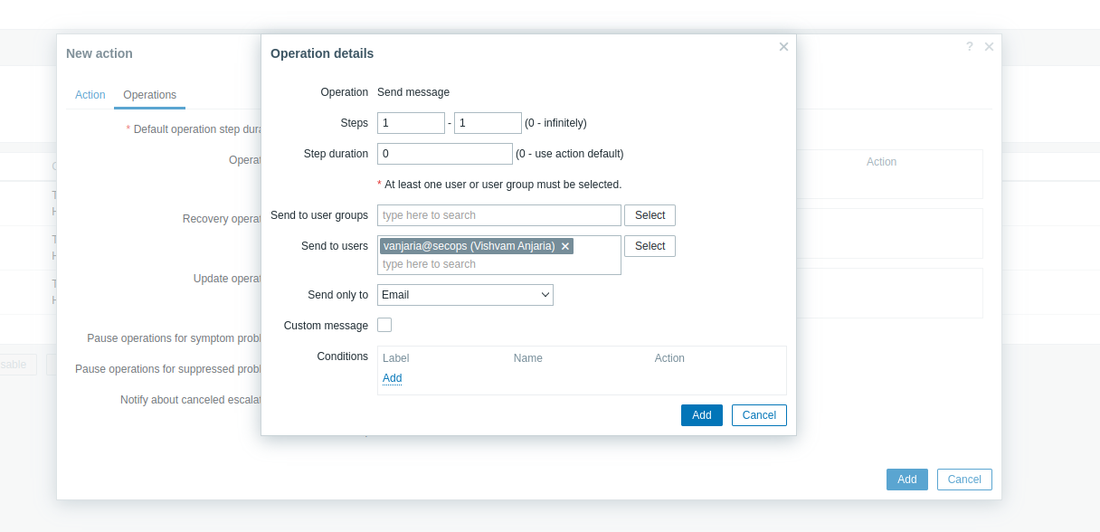Screen dimensions: 1100x532
Task: Click the help question mark icon
Action: pyautogui.click(x=969, y=46)
